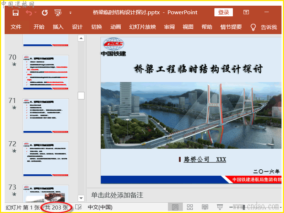Screen dimensions: 284x213
Task: Click the 共 203 张 slide count
Action: [56, 207]
